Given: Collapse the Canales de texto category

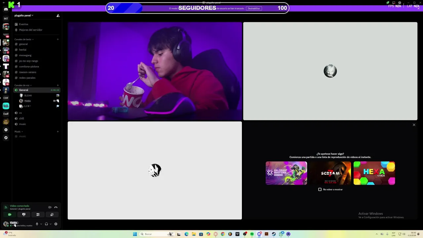Looking at the screenshot, I should coord(24,39).
